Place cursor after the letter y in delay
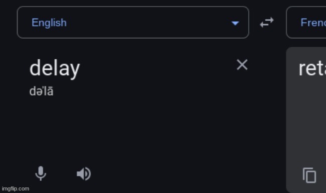This screenshot has width=326, height=193. coord(80,68)
